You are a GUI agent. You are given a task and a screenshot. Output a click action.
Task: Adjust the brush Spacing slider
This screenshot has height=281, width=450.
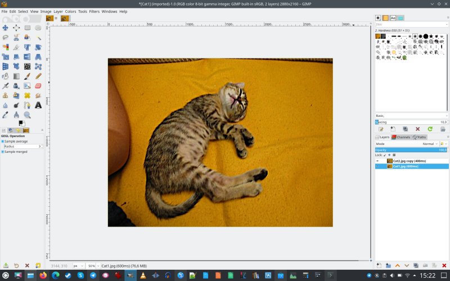[x=411, y=122]
